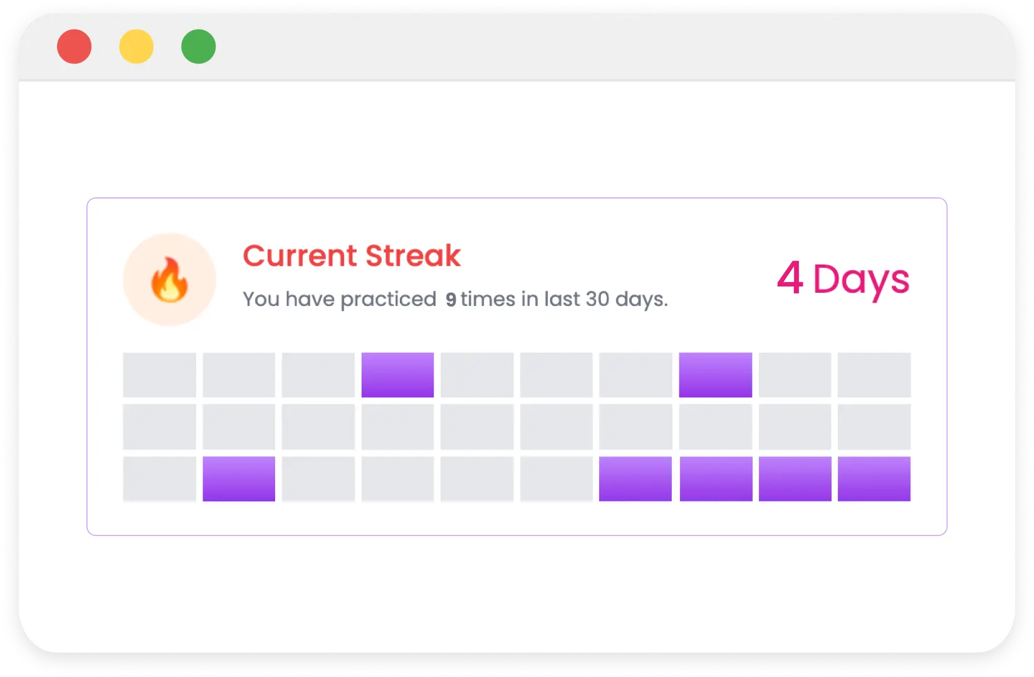Click the Current Streak heading
1034x677 pixels.
[352, 256]
